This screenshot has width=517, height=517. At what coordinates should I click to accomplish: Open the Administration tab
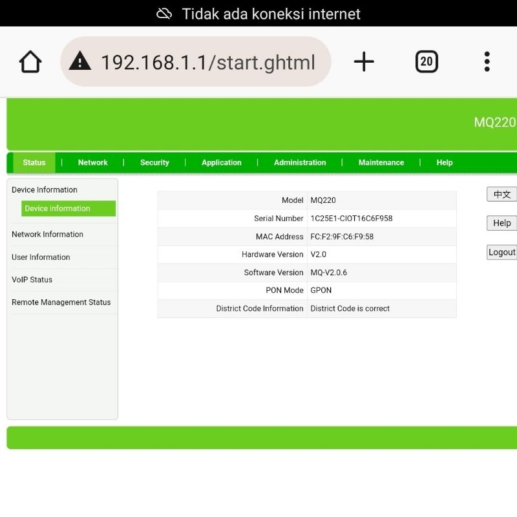300,163
